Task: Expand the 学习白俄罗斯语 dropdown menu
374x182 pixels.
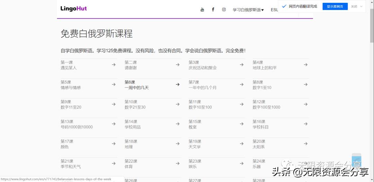Action: (248, 10)
